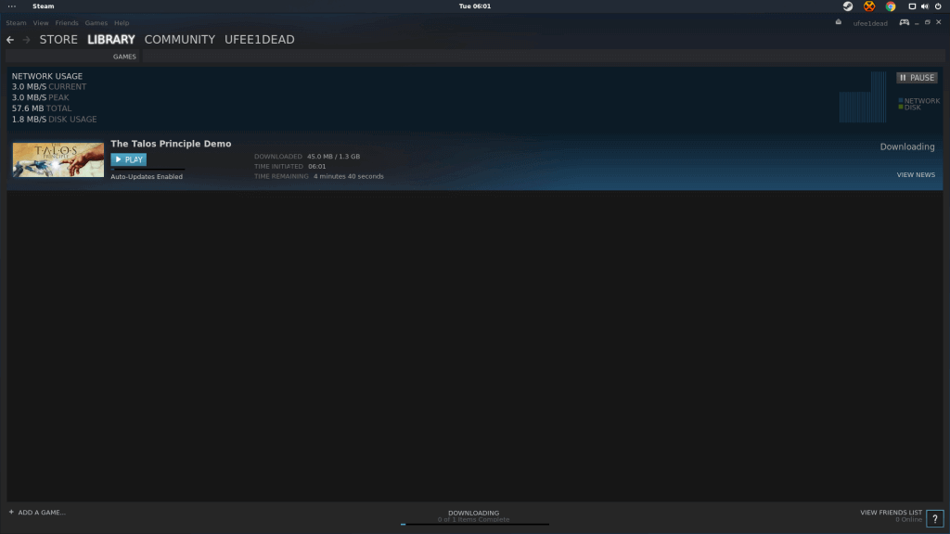Viewport: 950px width, 534px height.
Task: Open the help question mark button
Action: 935,519
